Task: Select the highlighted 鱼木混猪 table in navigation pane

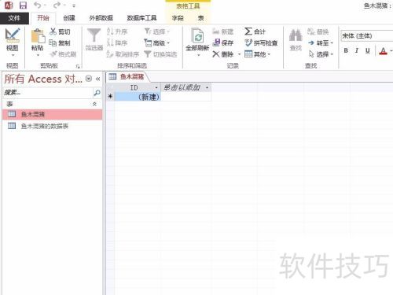Action: [53, 114]
